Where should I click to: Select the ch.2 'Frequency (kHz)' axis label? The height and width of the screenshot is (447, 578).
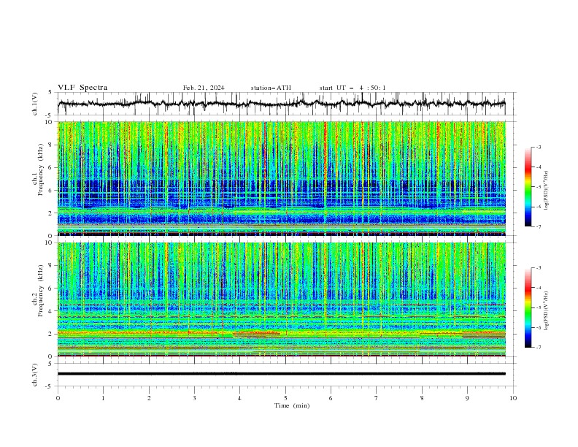point(41,291)
